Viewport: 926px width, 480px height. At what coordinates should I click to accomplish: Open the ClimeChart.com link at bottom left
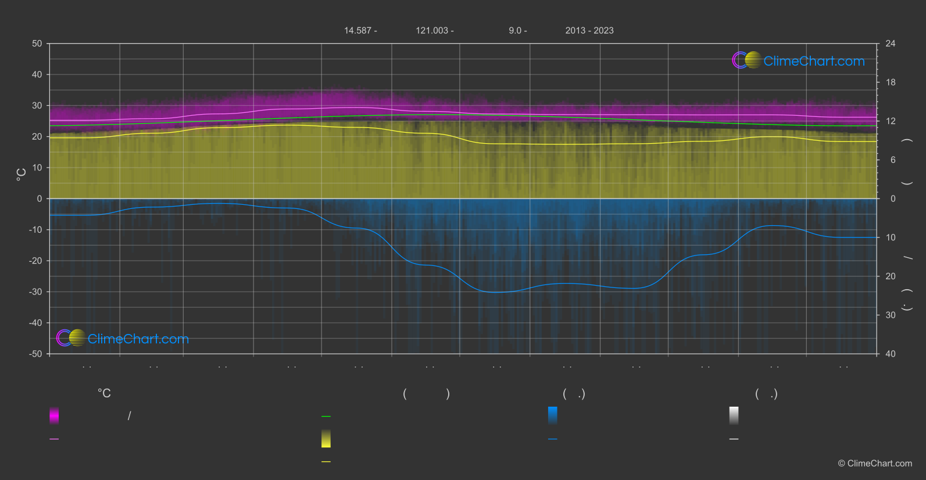click(x=138, y=339)
